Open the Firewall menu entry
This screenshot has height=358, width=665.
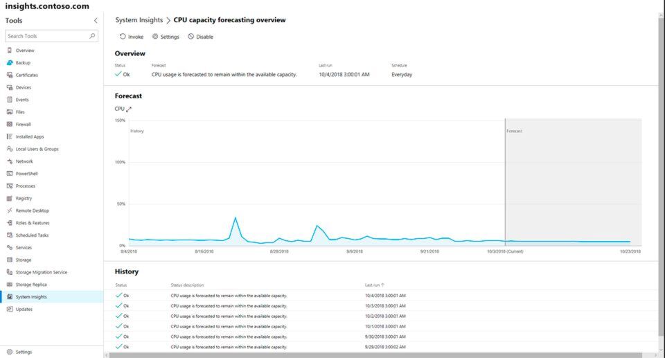24,124
